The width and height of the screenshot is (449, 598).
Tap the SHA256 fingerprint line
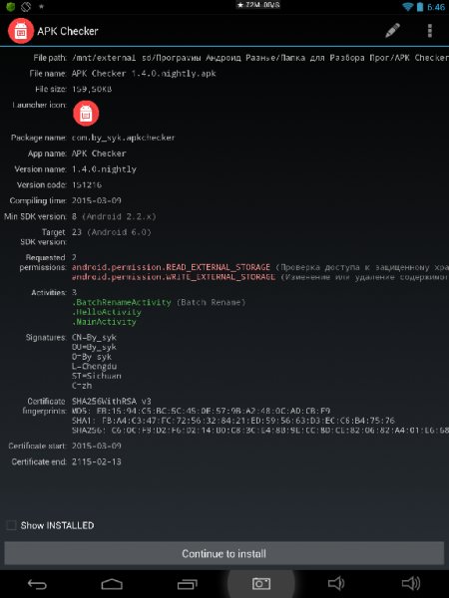(x=260, y=431)
